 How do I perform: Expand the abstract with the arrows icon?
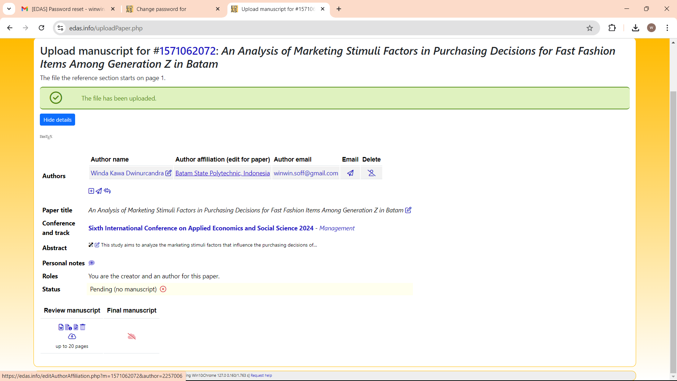pyautogui.click(x=91, y=245)
